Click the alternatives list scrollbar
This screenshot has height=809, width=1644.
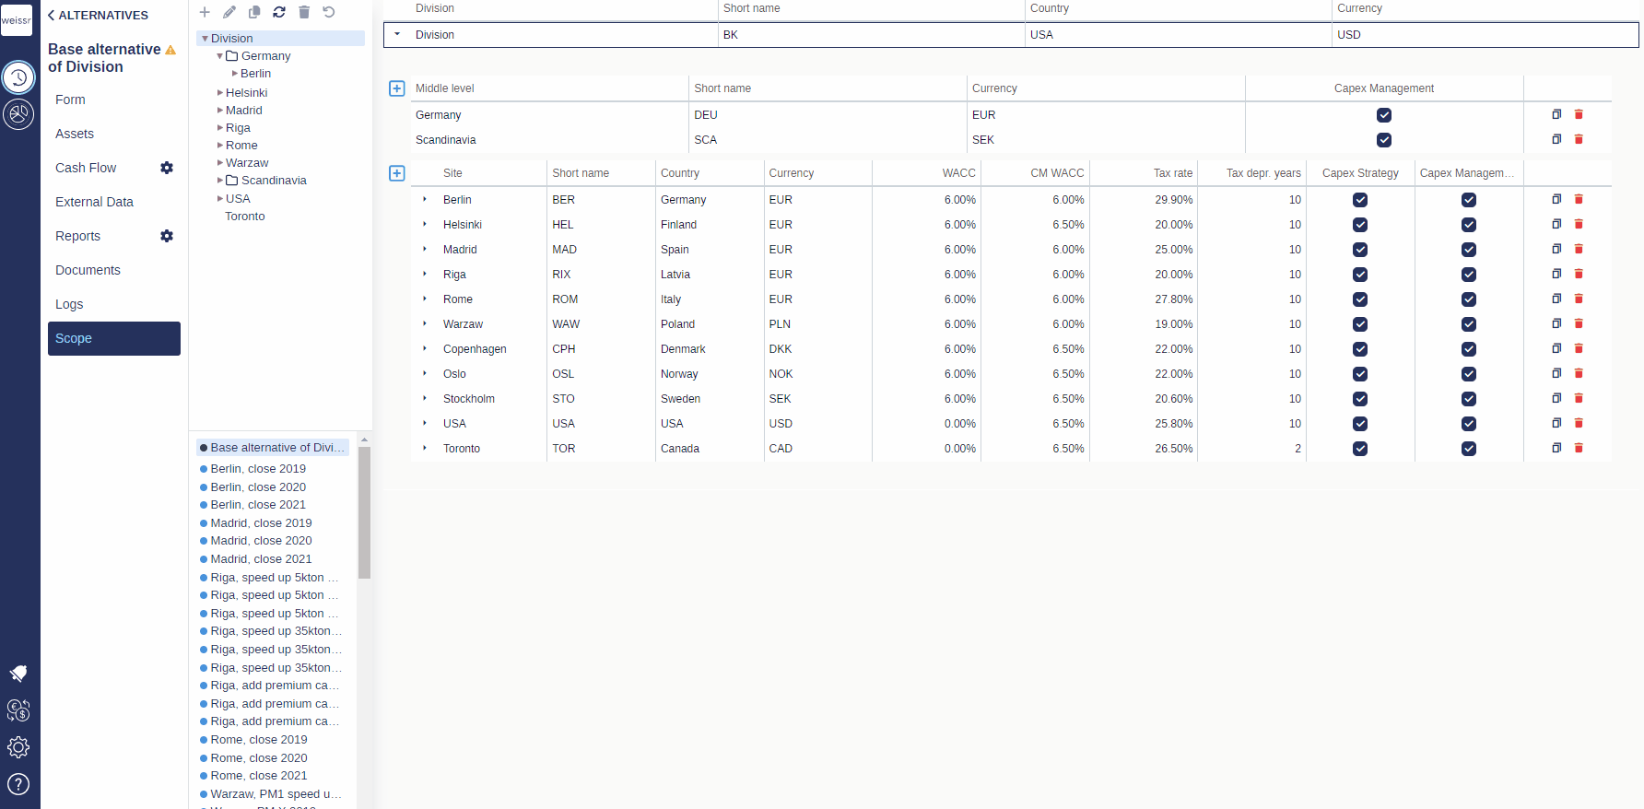(364, 511)
